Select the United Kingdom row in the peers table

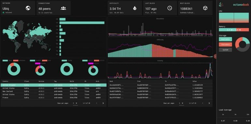pos(53,85)
